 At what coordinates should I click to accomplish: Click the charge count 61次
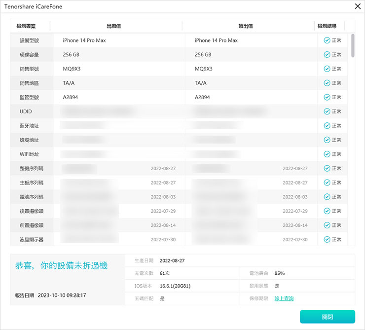[x=165, y=273]
